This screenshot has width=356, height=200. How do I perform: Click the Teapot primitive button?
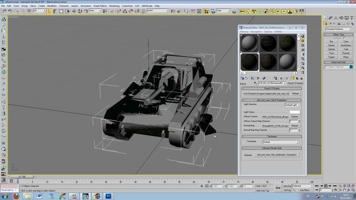pos(332,57)
